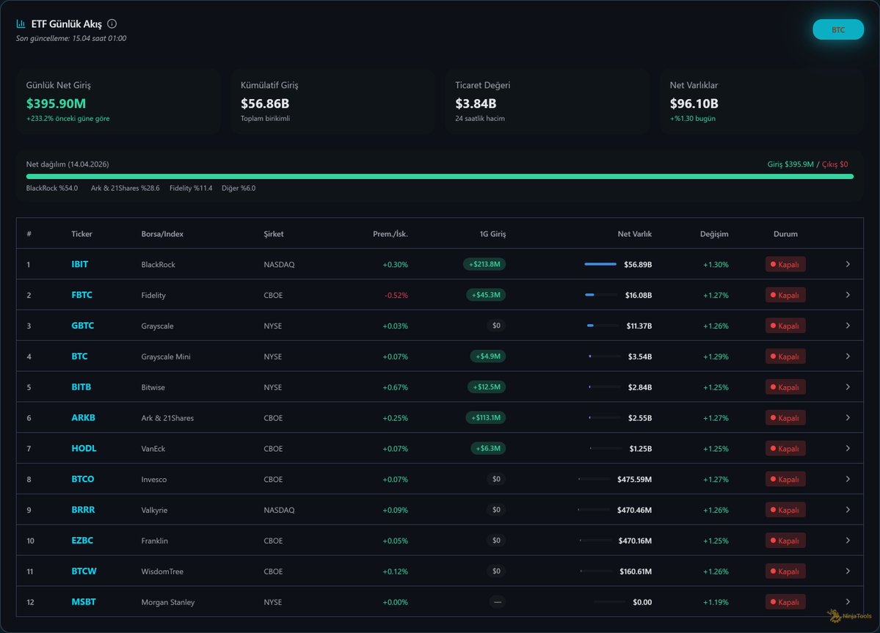This screenshot has width=880, height=633.
Task: Toggle the BTC asset selector button
Action: 837,30
